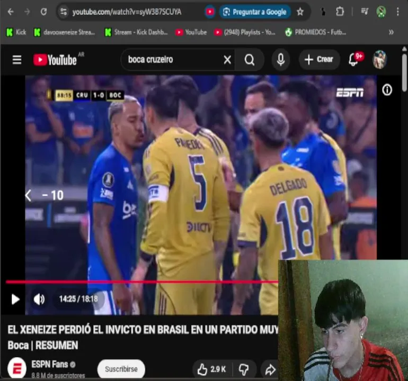This screenshot has height=381, width=408.
Task: Click the red YouTube icon in address bar
Action: tap(210, 12)
